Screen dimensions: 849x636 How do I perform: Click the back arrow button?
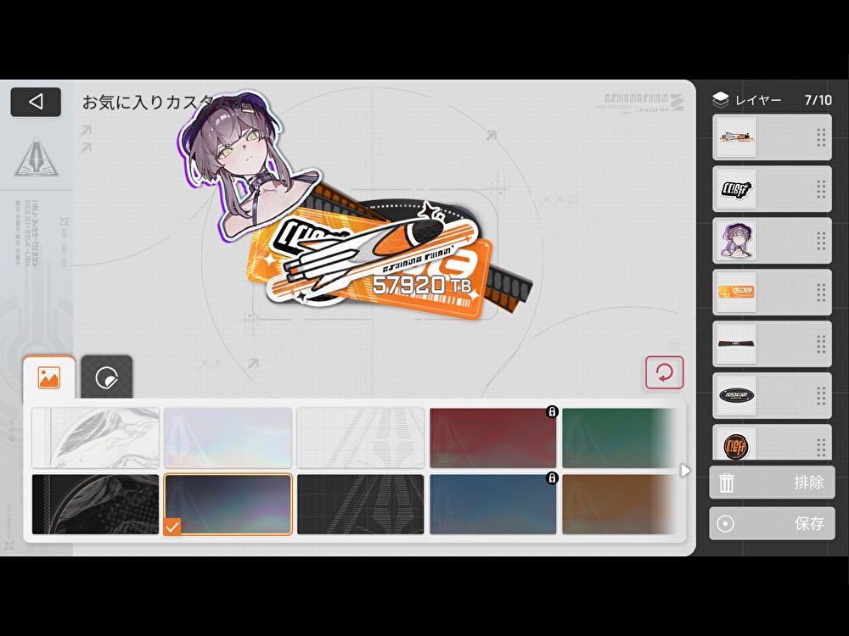click(36, 102)
